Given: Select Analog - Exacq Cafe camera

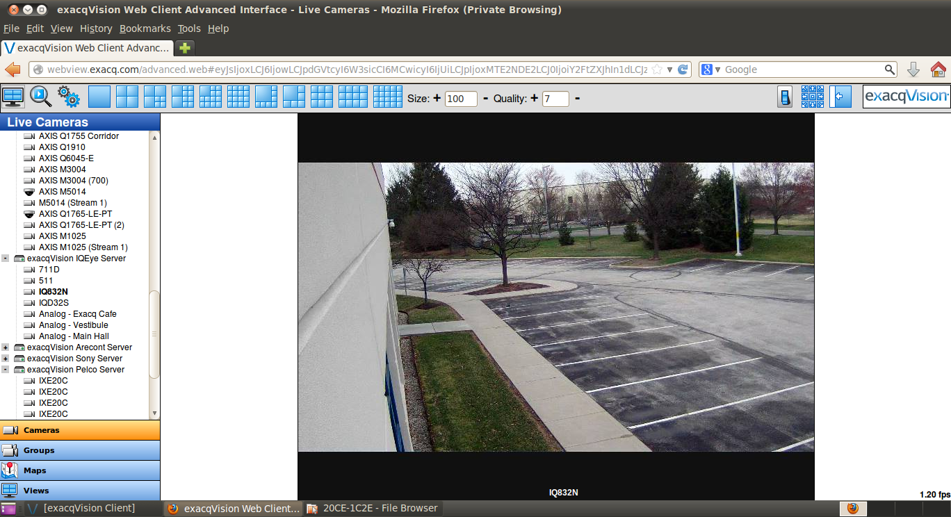Looking at the screenshot, I should pos(78,314).
